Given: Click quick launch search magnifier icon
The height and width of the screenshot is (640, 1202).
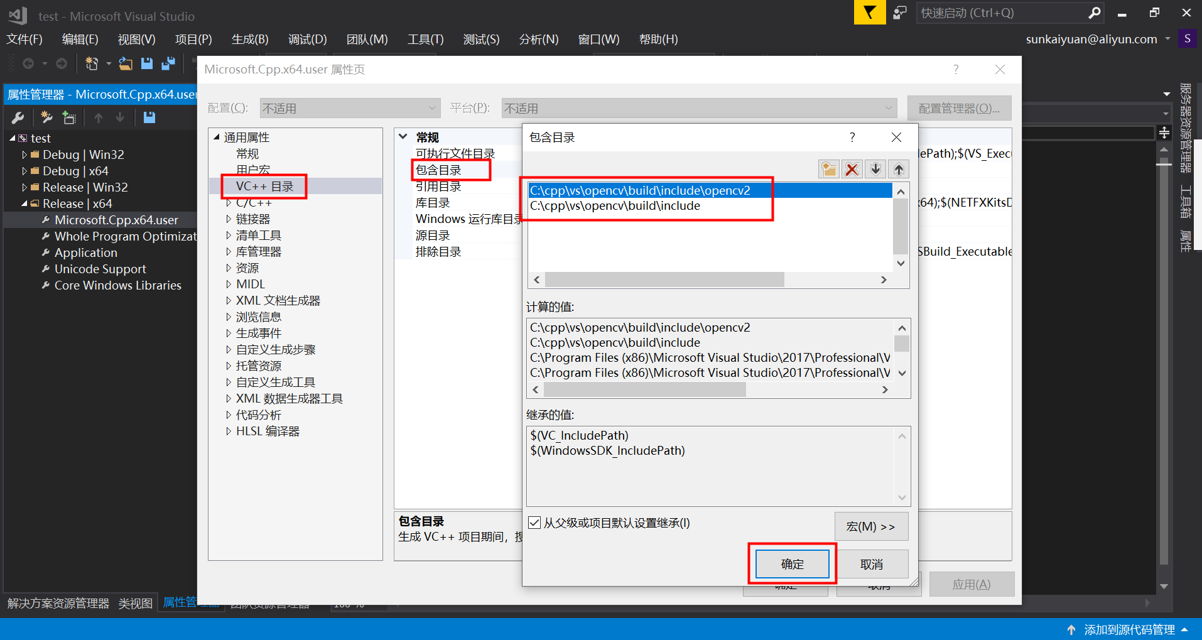Looking at the screenshot, I should [x=1095, y=13].
